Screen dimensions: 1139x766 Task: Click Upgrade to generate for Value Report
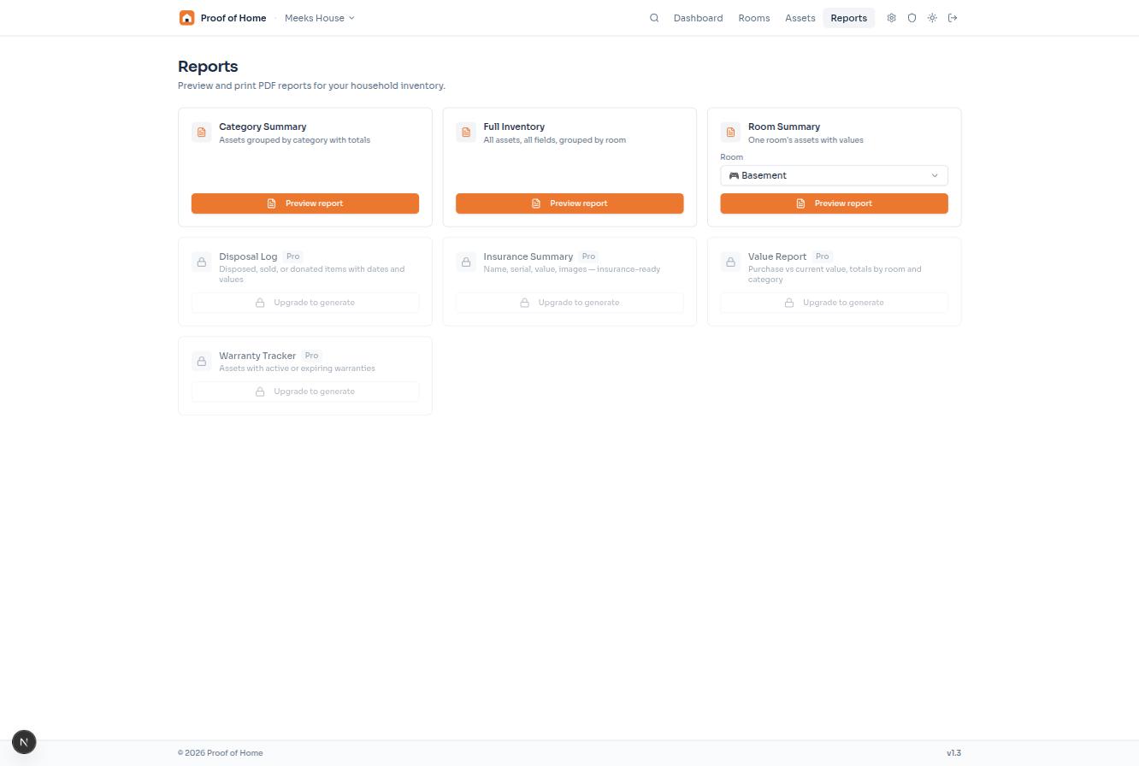834,303
